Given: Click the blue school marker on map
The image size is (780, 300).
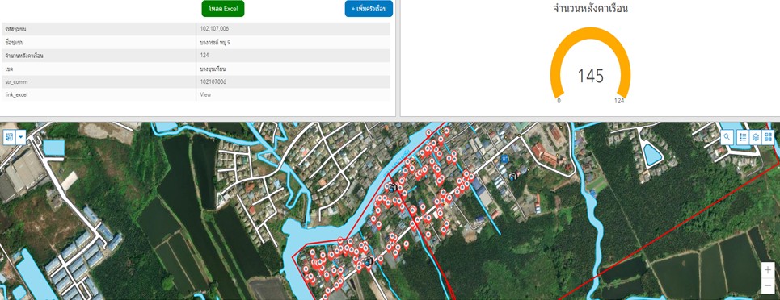Looking at the screenshot, I should (505, 158).
